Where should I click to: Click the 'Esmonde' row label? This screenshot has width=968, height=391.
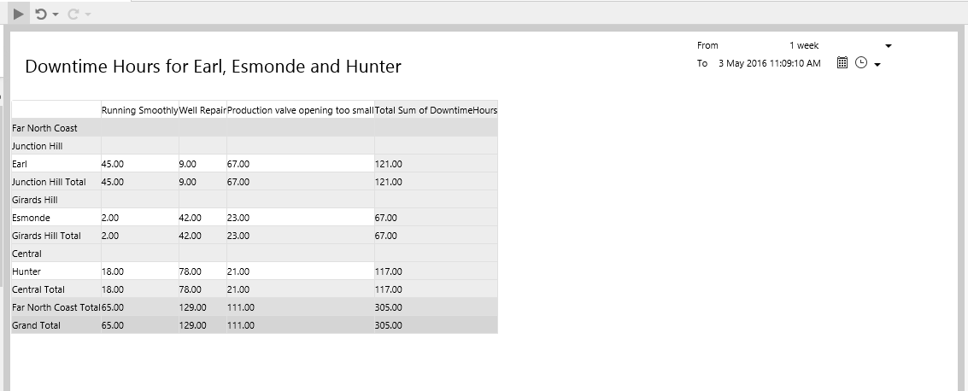[33, 218]
